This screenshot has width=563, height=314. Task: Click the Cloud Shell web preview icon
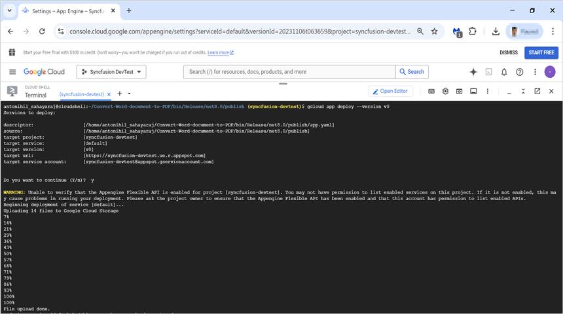coord(460,92)
